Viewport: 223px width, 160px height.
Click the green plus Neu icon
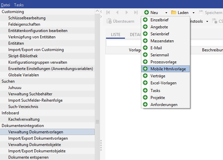[x=146, y=13]
